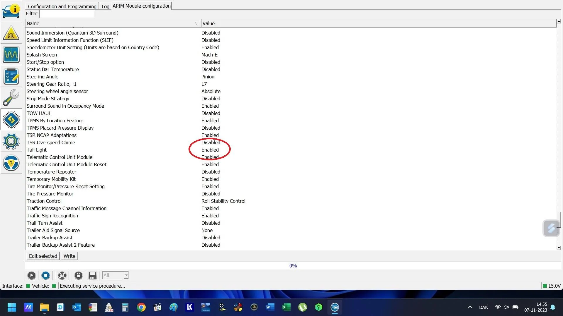Open the All dropdown in bottom toolbar
563x316 pixels.
click(115, 275)
